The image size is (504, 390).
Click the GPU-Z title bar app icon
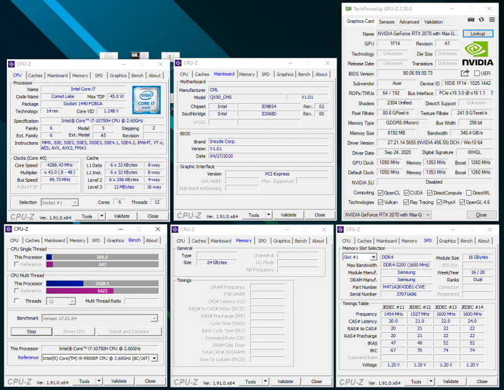click(x=348, y=9)
